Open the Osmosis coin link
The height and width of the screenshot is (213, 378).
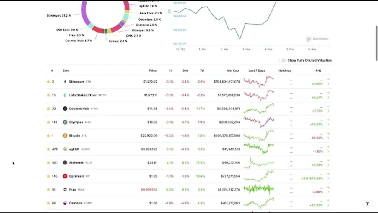76,203
